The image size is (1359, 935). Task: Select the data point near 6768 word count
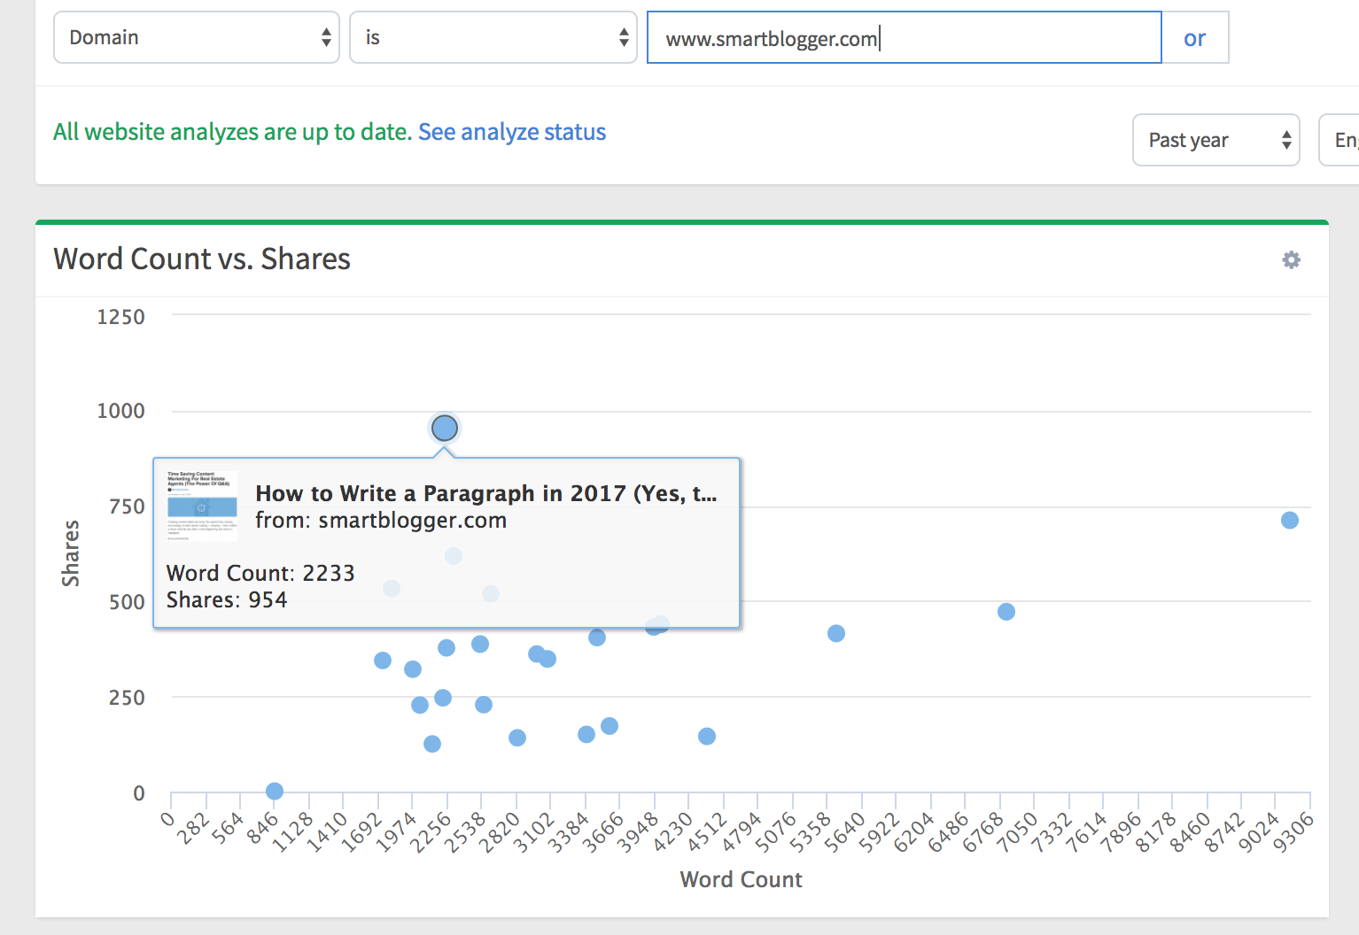pos(1006,612)
